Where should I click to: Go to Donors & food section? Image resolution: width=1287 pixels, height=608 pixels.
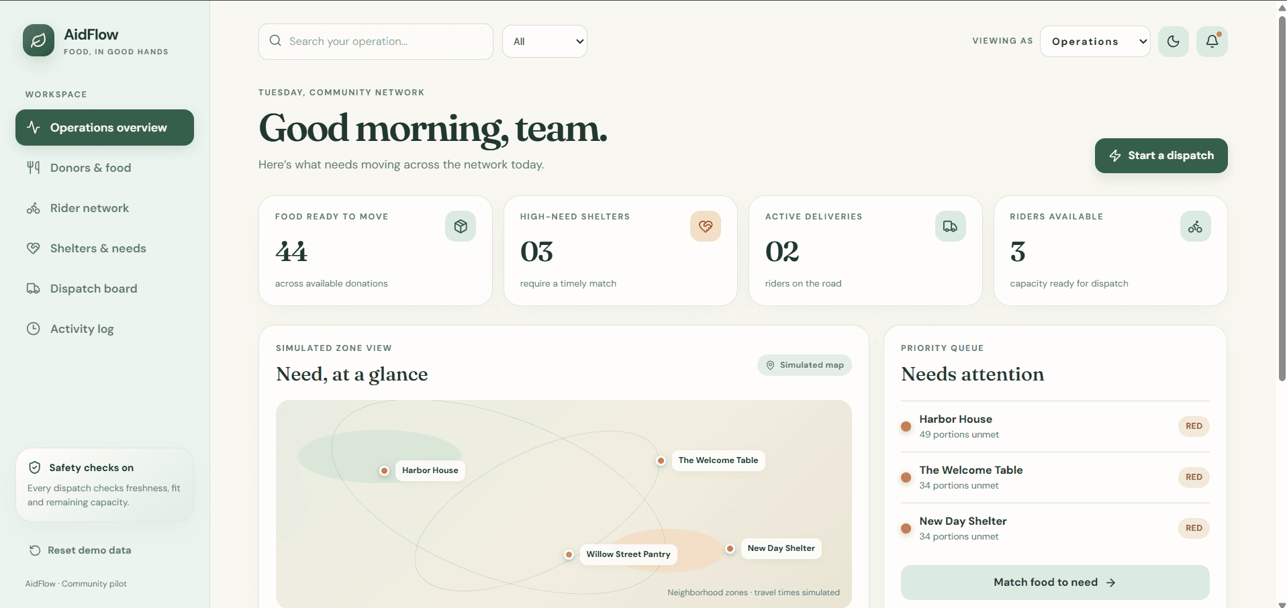coord(105,168)
